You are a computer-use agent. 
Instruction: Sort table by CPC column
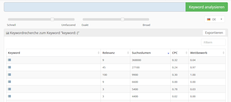coord(179,53)
